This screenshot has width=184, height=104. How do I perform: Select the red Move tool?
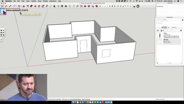tap(35, 6)
